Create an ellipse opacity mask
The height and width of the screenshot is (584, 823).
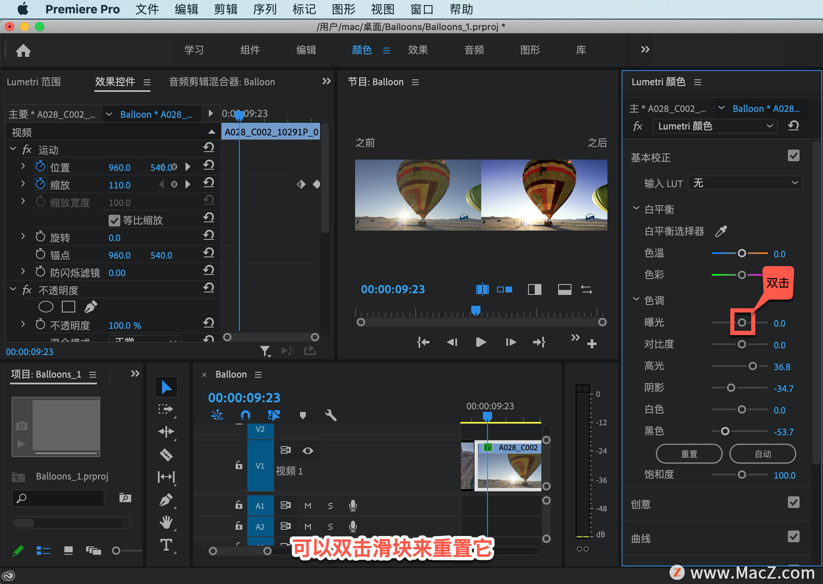click(x=46, y=307)
